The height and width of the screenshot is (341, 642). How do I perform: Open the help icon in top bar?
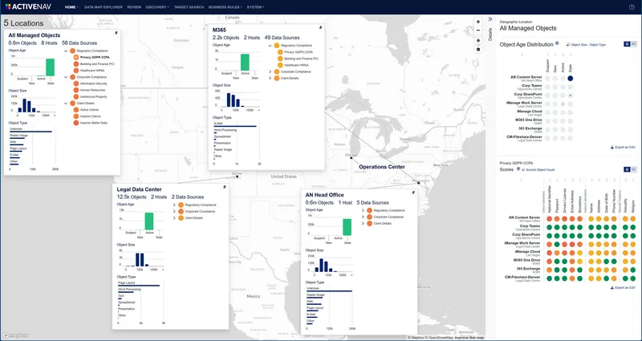click(632, 6)
